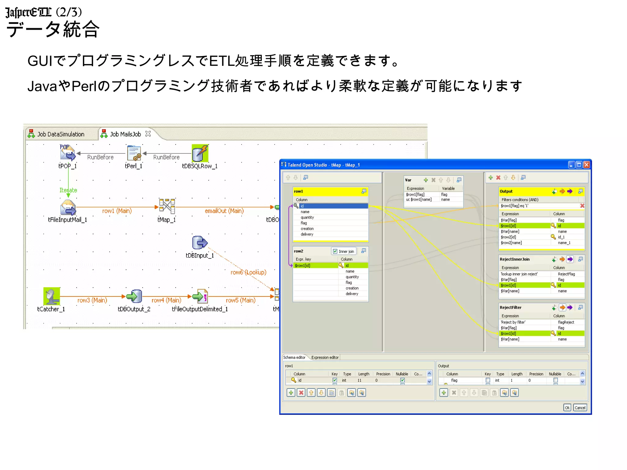Select the tDBSQLRow_1 component icon

tap(200, 153)
